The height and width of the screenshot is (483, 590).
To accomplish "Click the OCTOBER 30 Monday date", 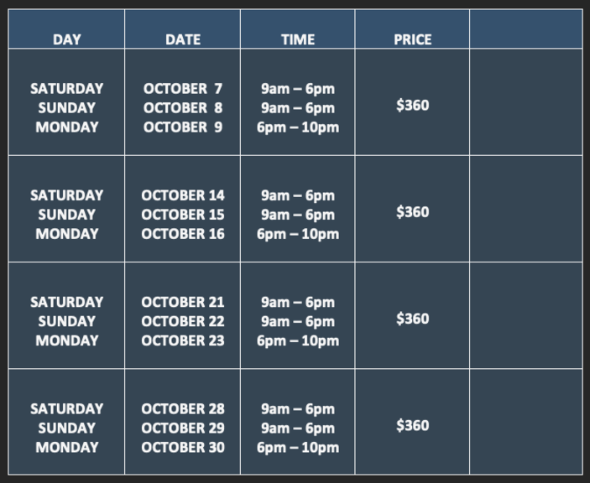I will pyautogui.click(x=183, y=447).
